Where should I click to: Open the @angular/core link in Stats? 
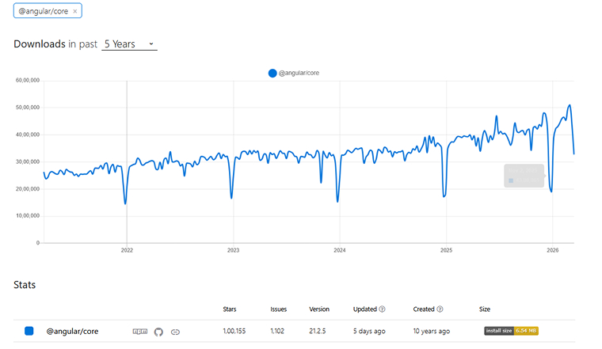(72, 331)
